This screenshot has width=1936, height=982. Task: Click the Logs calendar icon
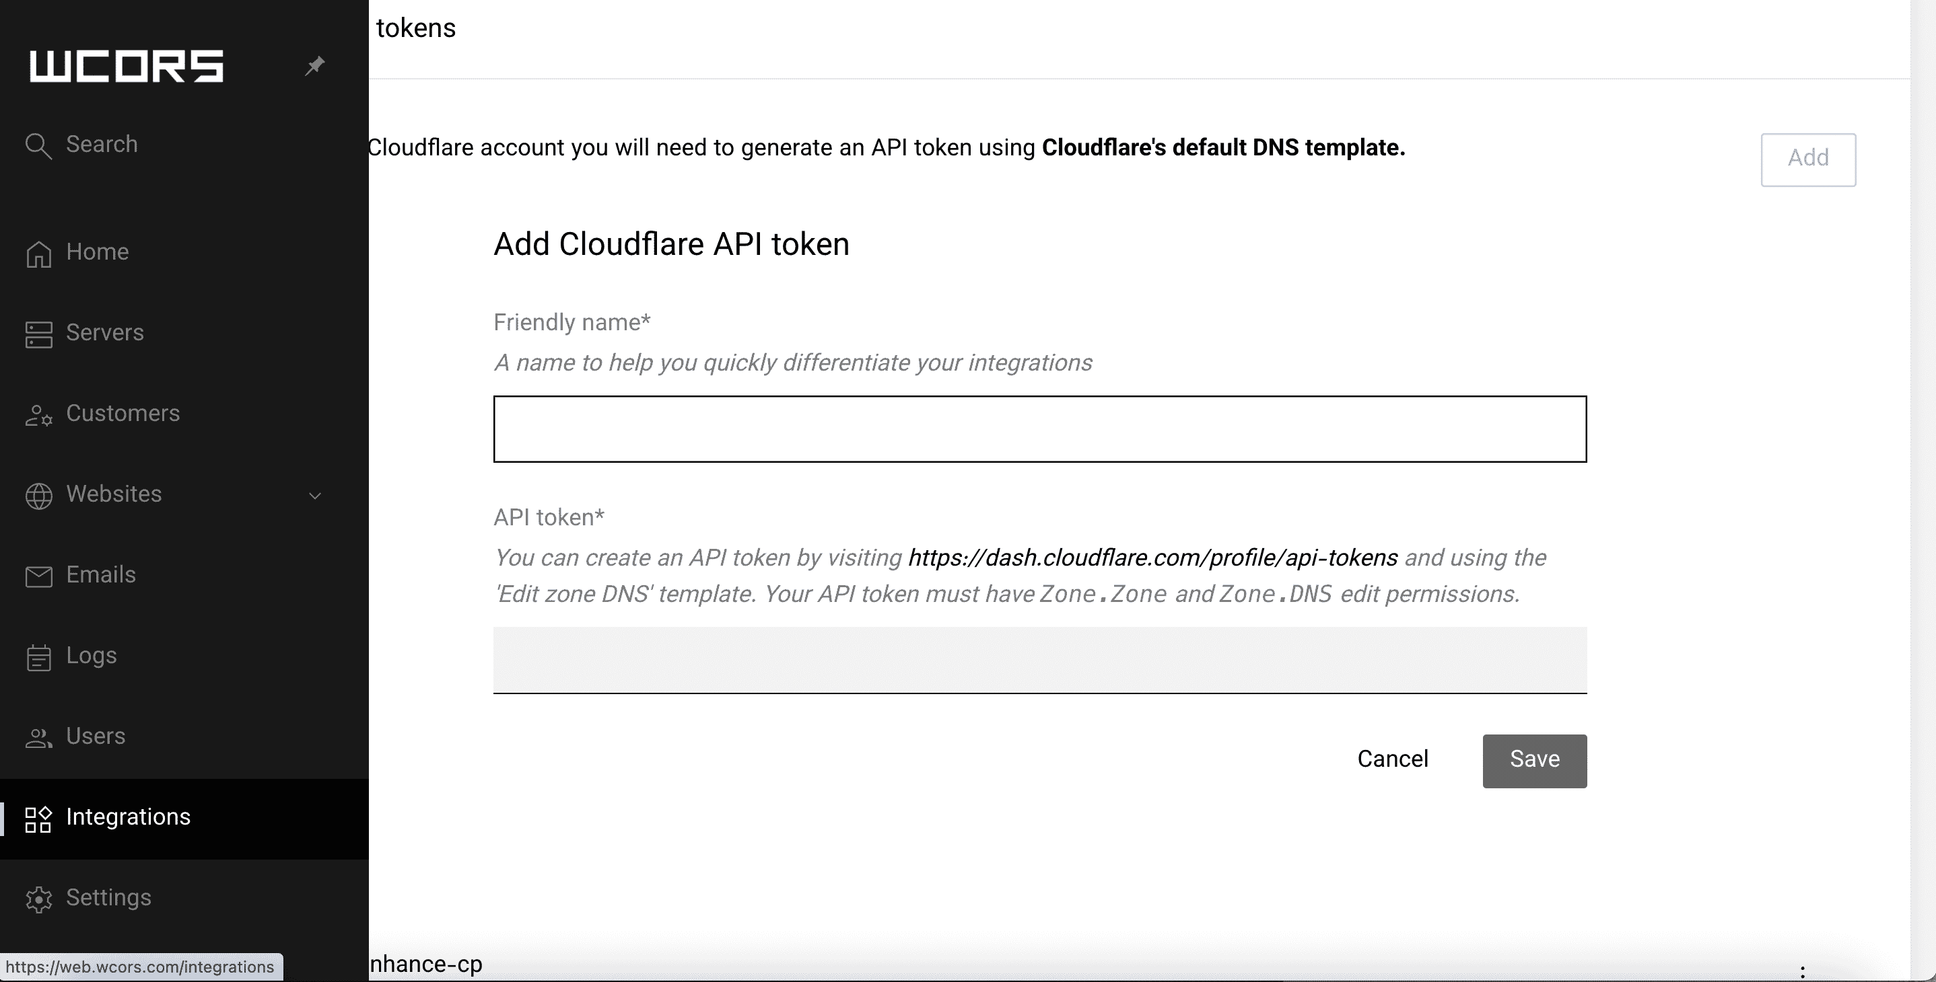[x=38, y=657]
